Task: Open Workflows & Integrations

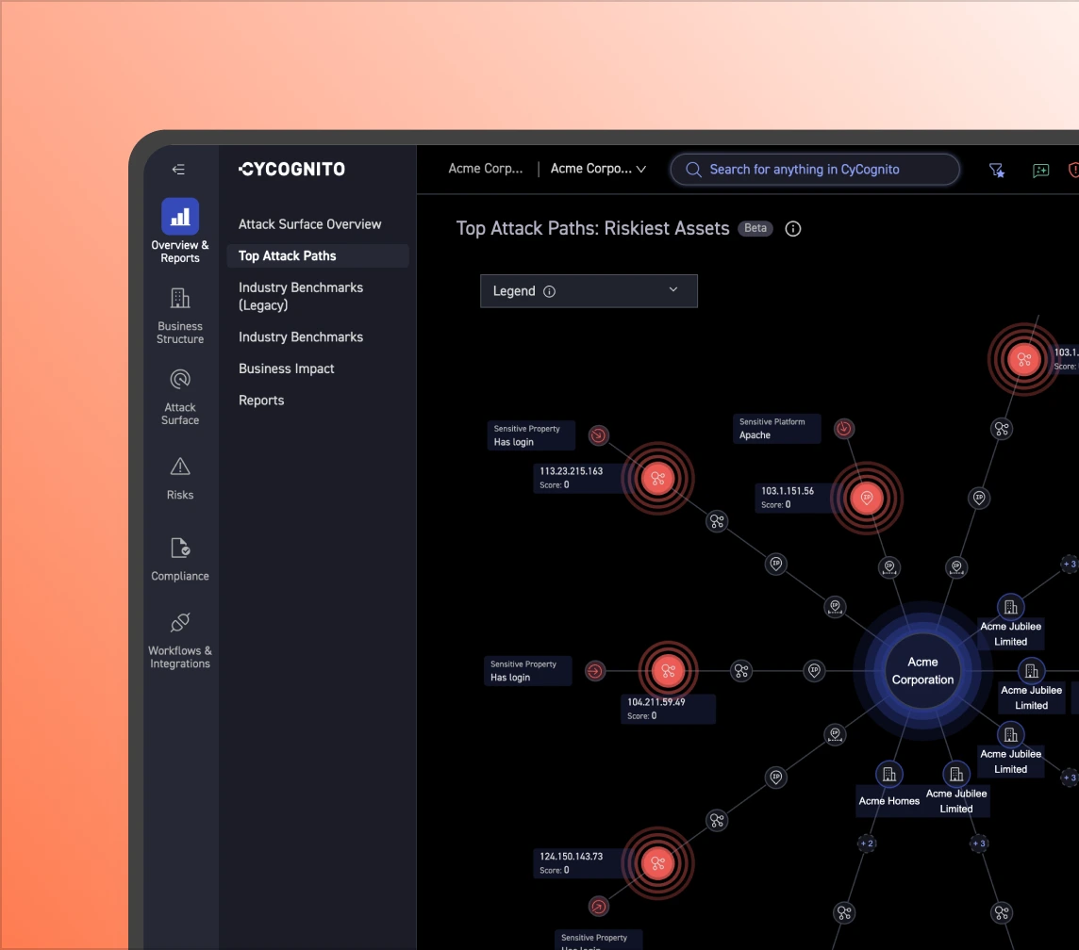Action: click(x=180, y=623)
